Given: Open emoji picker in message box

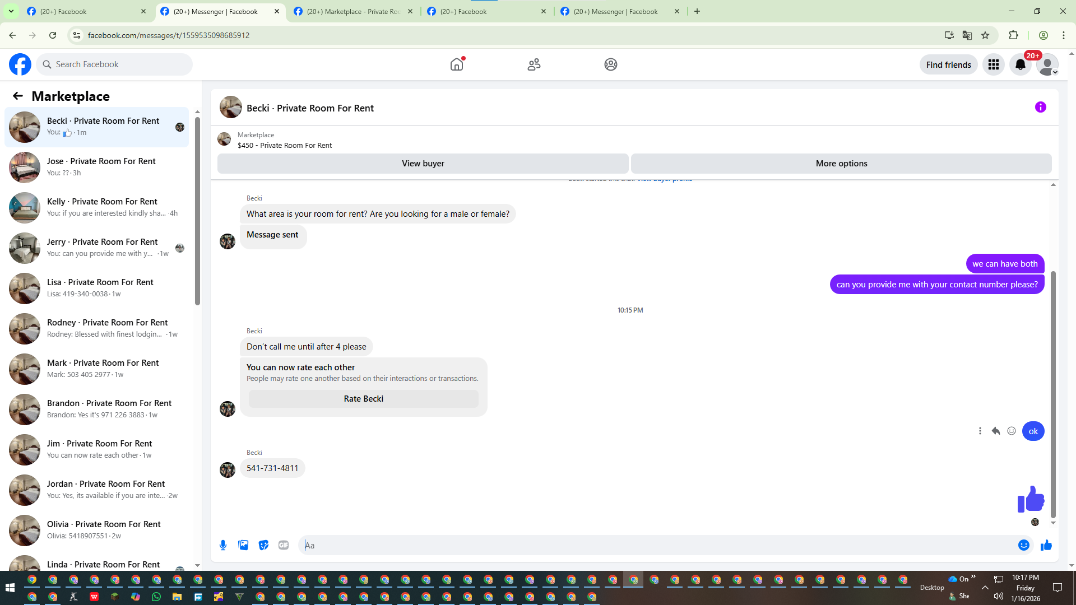Looking at the screenshot, I should coord(1024,545).
